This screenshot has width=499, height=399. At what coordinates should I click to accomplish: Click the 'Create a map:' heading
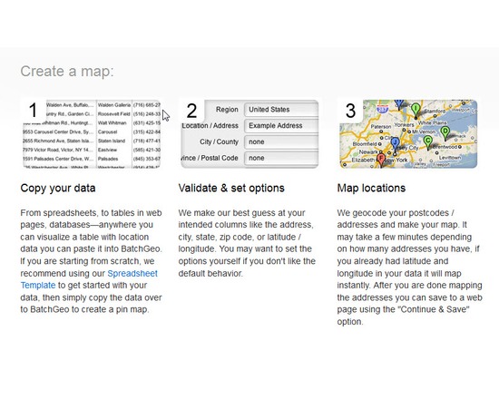pyautogui.click(x=67, y=72)
